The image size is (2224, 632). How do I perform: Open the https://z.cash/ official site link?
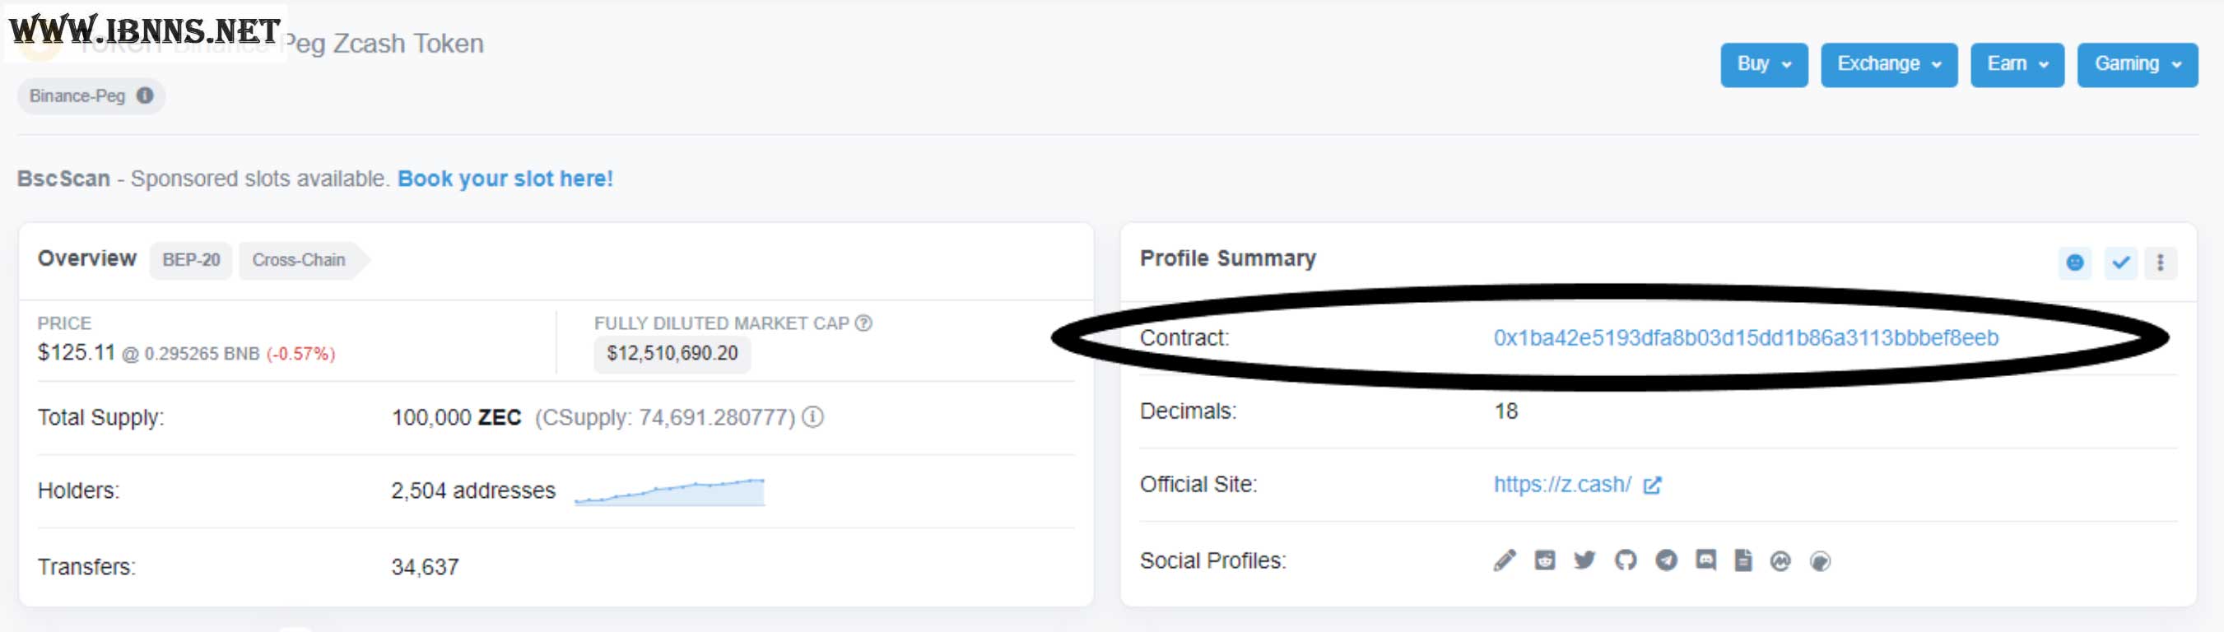1563,485
